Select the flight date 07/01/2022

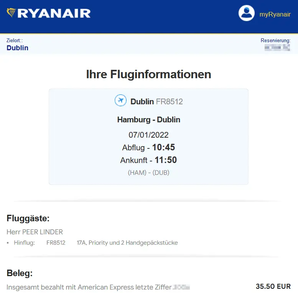click(148, 135)
